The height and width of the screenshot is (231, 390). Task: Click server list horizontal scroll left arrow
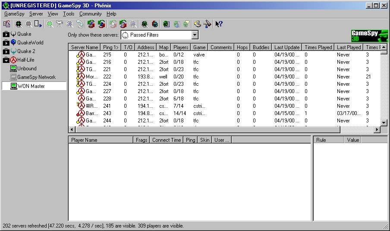[x=72, y=129]
